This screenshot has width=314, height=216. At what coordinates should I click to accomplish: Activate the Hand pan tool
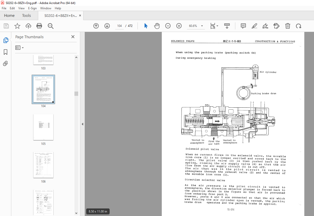click(157, 26)
